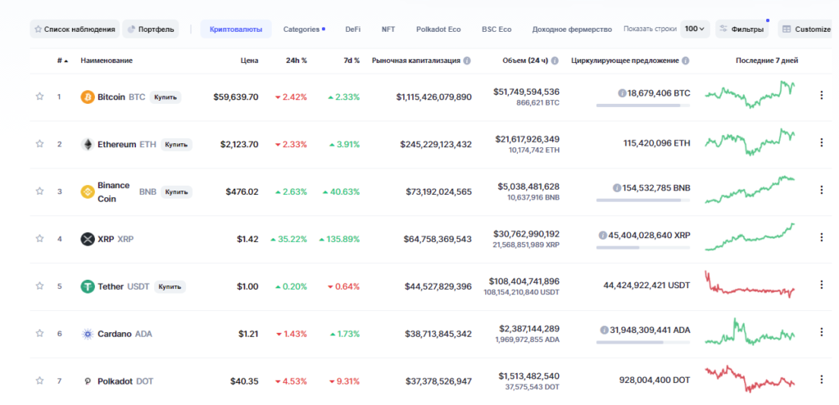The width and height of the screenshot is (839, 405).
Task: Star Ethereum to add to watchlist
Action: click(x=39, y=144)
